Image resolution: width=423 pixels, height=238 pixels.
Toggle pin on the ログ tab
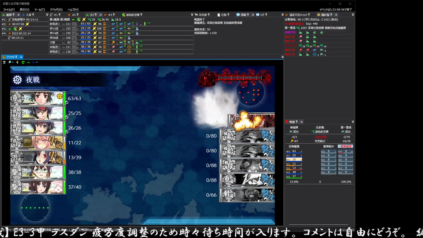[x=266, y=15]
